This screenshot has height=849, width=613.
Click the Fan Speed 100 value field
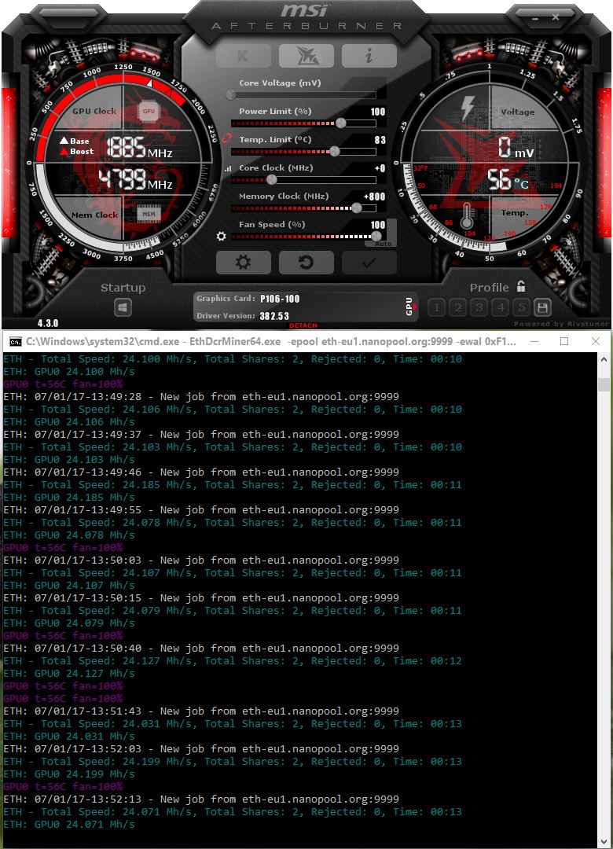coord(378,225)
